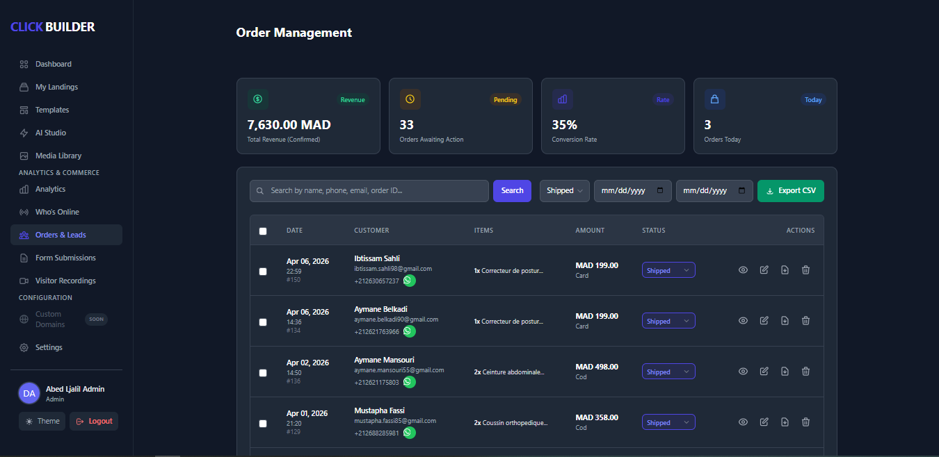Open the first mm/dd/yyyy date picker

point(632,190)
